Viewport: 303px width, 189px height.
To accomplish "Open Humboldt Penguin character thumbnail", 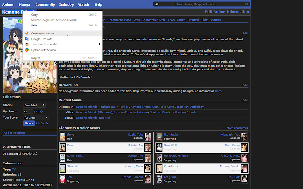I will point(160,158).
